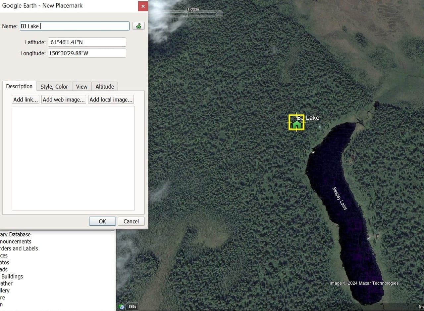
Task: Click Add local image... button
Action: (x=111, y=99)
